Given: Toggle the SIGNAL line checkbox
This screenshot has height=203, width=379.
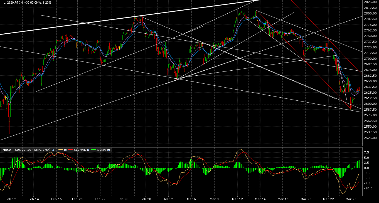Looking at the screenshot, I should [x=88, y=150].
